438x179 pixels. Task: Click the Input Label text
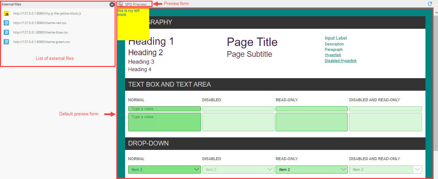coord(336,38)
